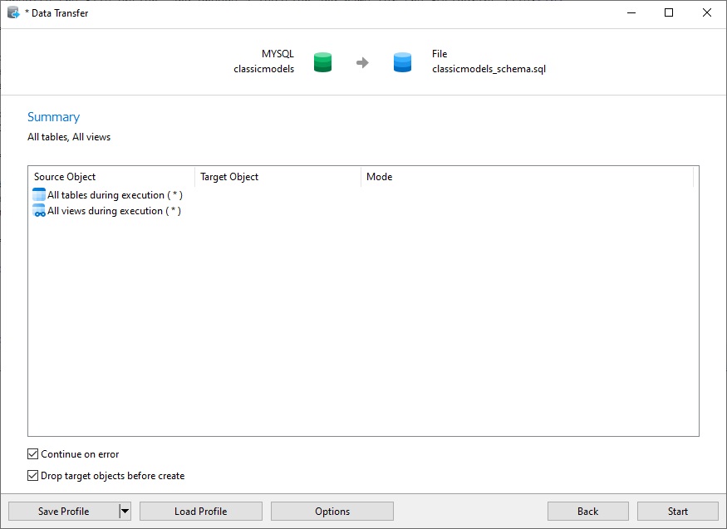
Task: Open the Save Profile dropdown arrow
Action: (x=125, y=512)
